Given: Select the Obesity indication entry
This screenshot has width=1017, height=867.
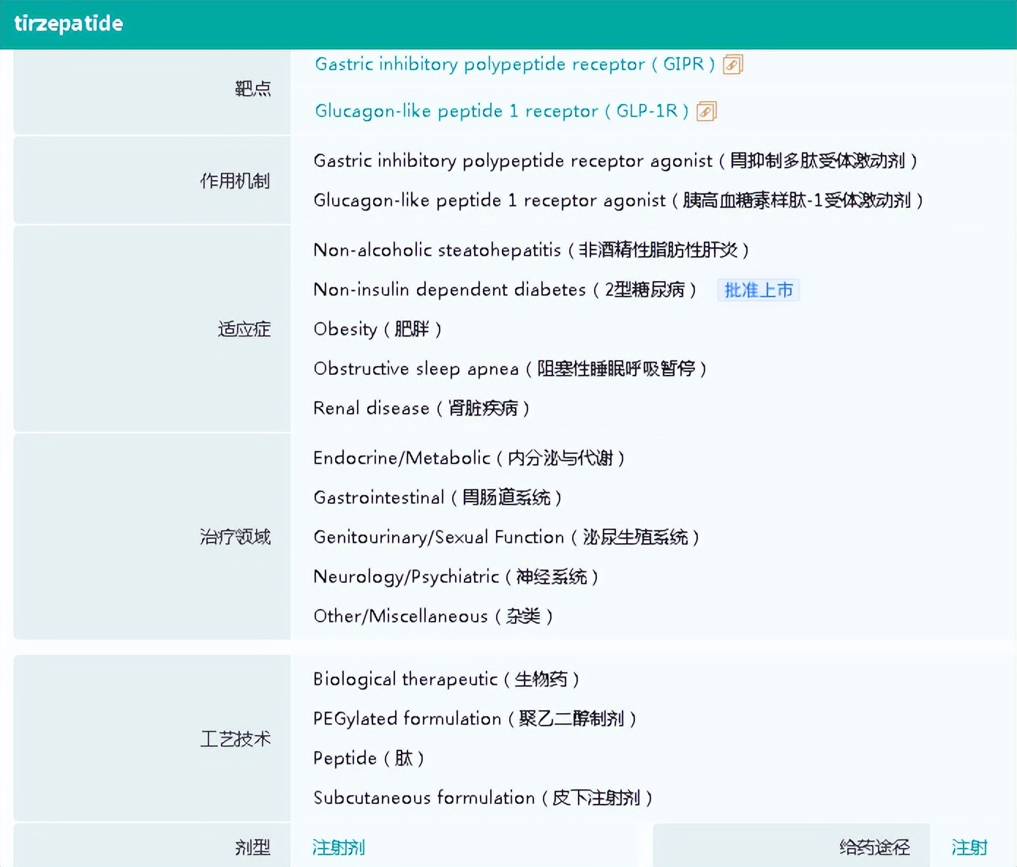Looking at the screenshot, I should point(378,330).
